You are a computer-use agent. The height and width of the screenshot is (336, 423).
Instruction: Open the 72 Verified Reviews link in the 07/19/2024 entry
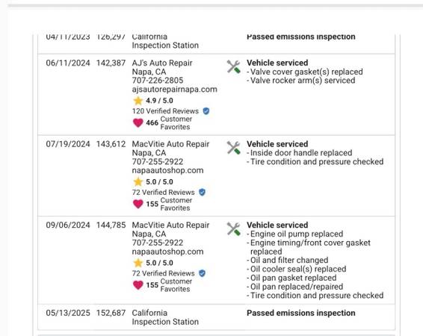click(x=163, y=193)
